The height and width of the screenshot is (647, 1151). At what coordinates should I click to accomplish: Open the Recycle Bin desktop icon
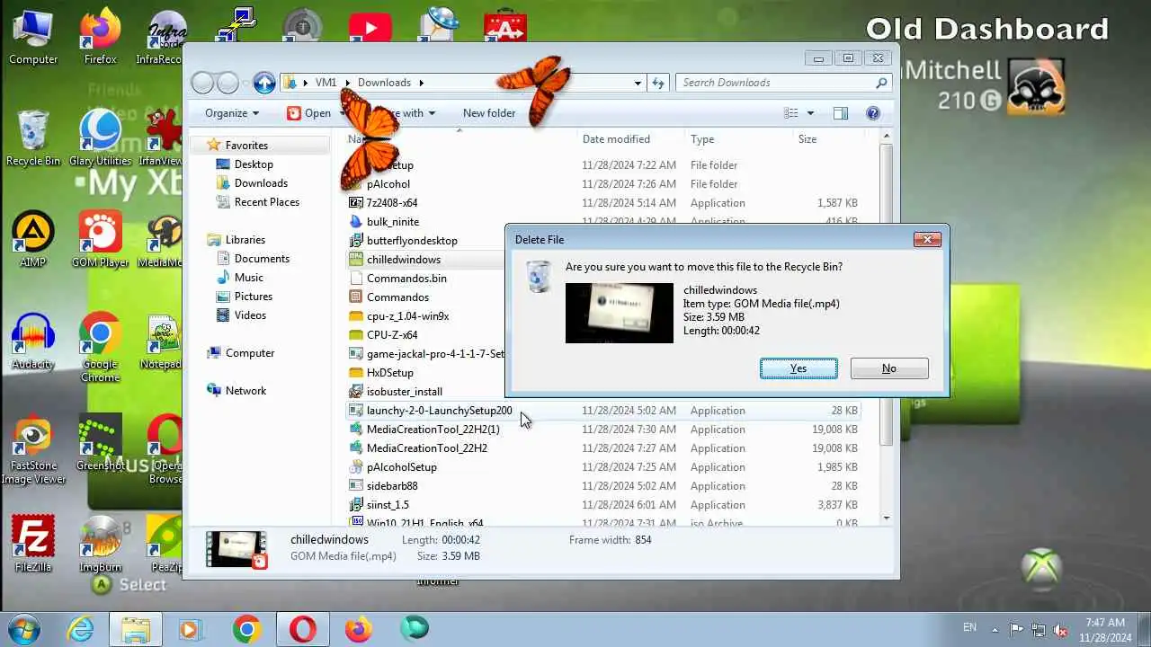[33, 138]
